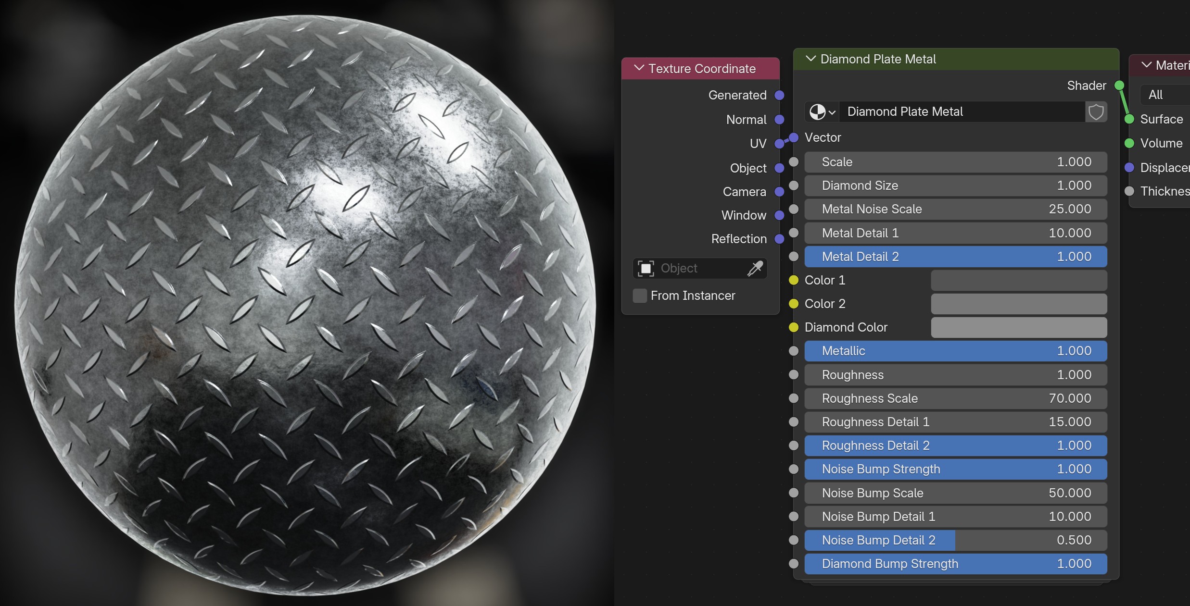
Task: Click the green Shader output socket
Action: [x=1119, y=86]
